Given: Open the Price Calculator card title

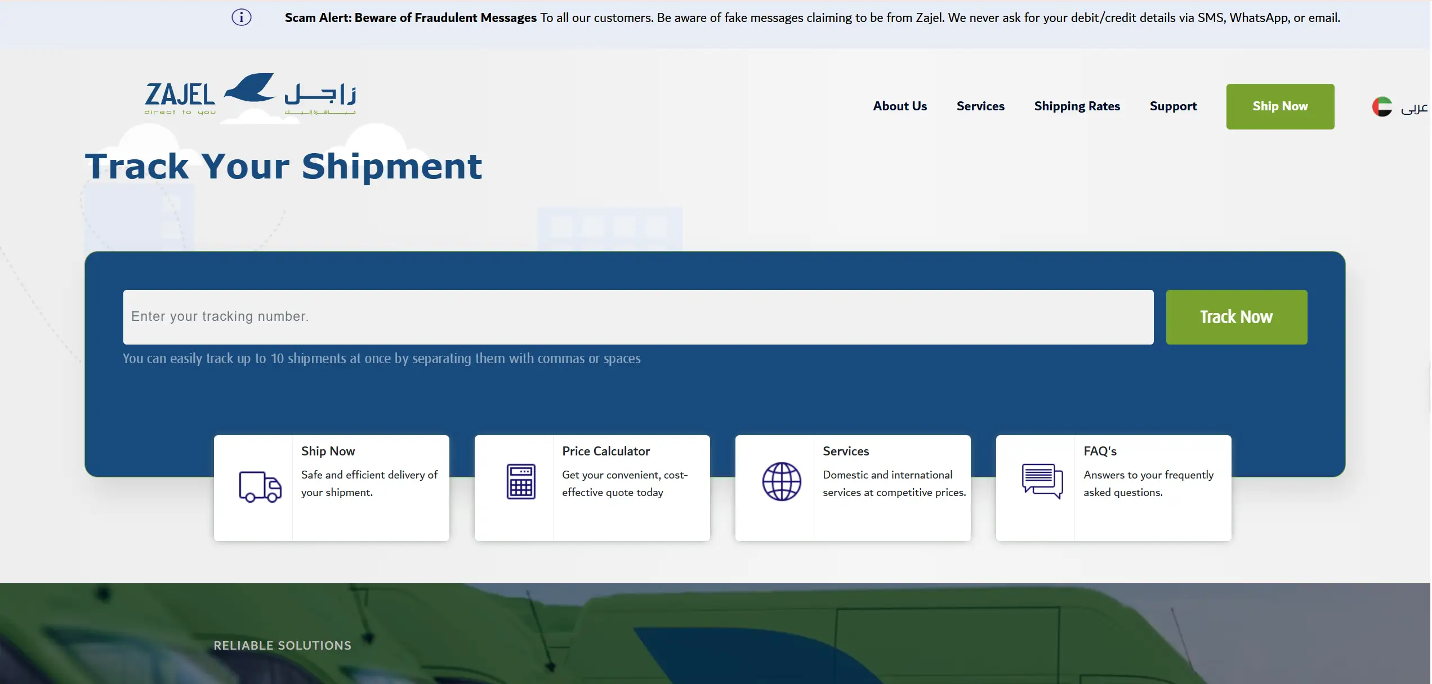Looking at the screenshot, I should click(x=606, y=451).
